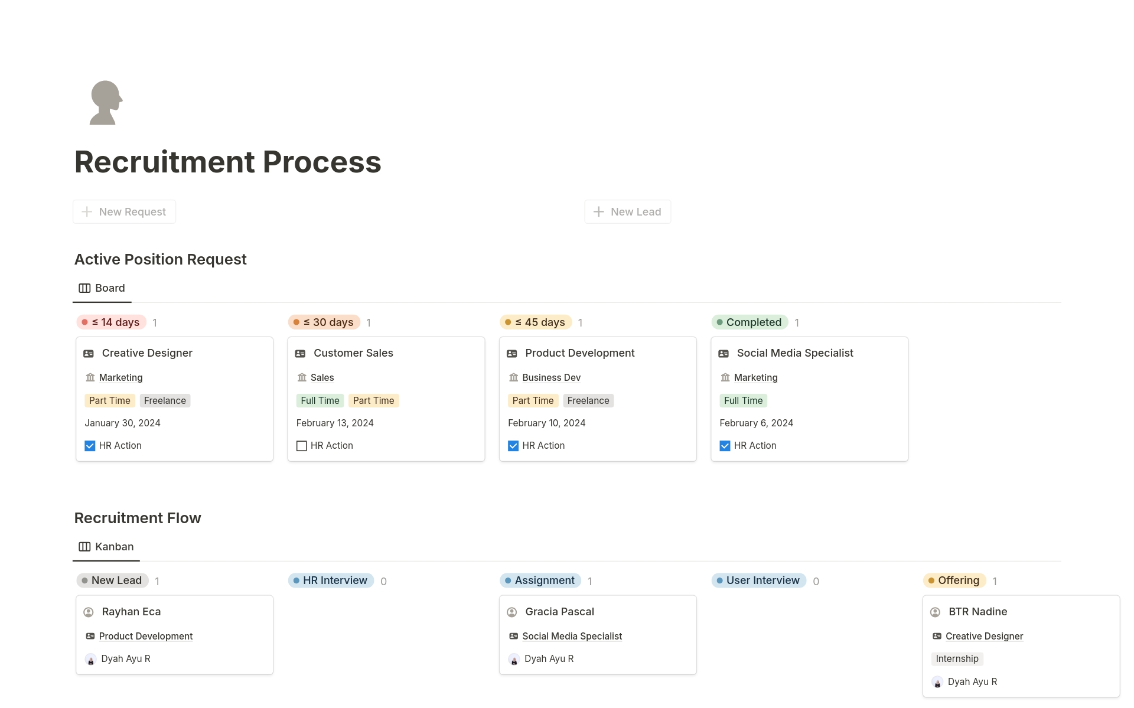Viewport: 1134px width, 708px height.
Task: Open the HR Interview column header
Action: pos(331,580)
